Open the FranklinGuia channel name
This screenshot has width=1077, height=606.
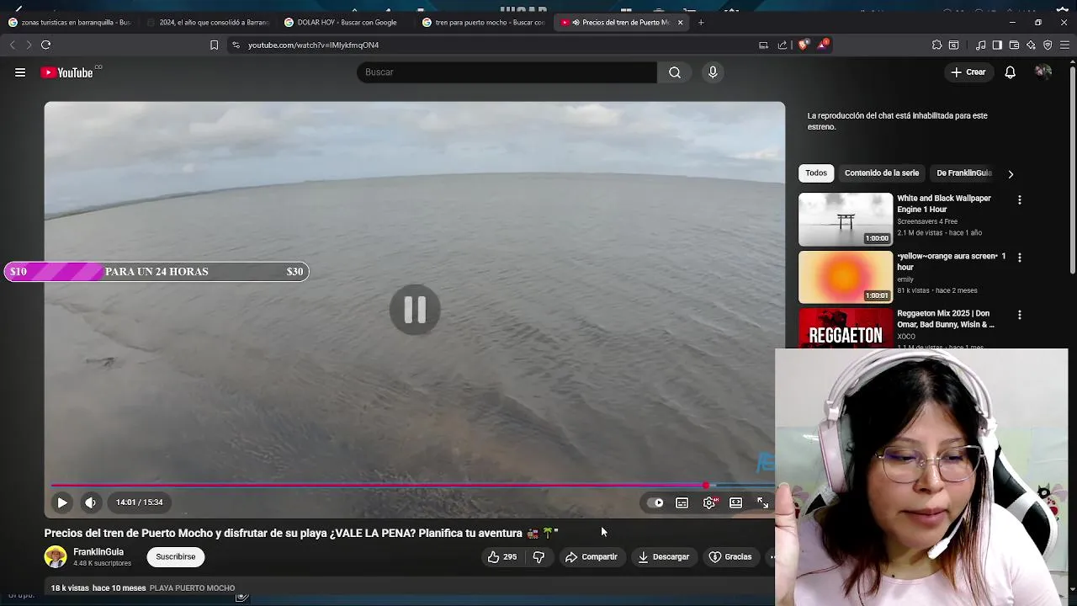(x=98, y=552)
